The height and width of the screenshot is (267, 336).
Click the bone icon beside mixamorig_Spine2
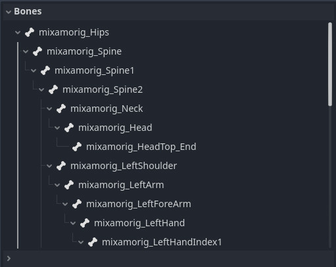pyautogui.click(x=53, y=89)
